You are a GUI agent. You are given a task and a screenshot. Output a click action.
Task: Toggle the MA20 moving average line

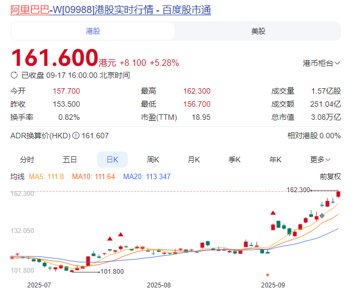[x=147, y=176]
